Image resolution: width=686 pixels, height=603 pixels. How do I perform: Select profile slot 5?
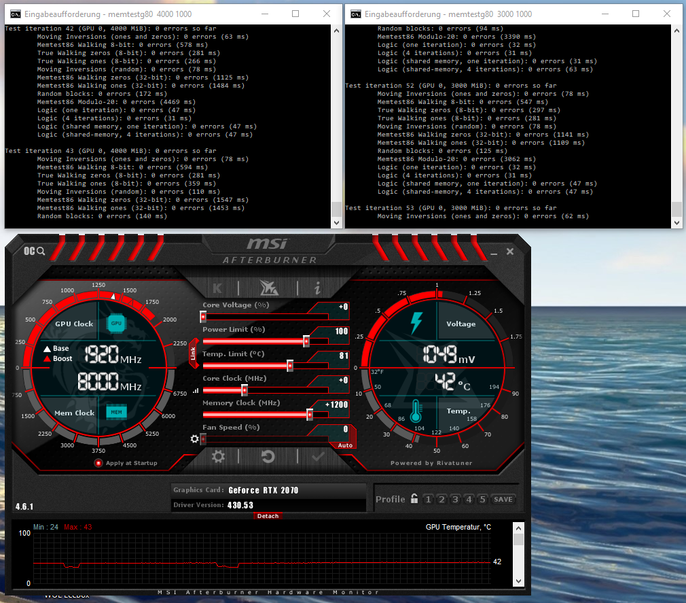click(x=482, y=499)
